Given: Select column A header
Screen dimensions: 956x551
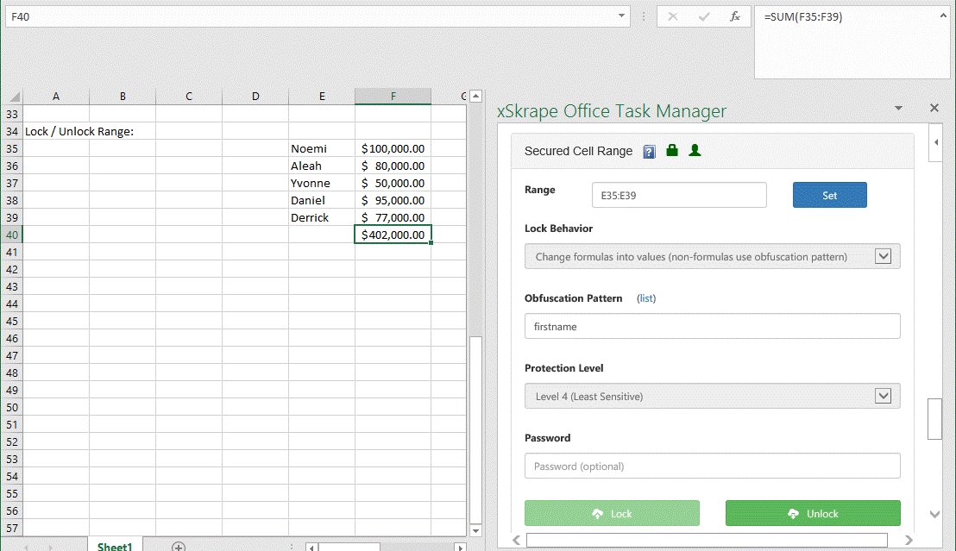Looking at the screenshot, I should (55, 97).
